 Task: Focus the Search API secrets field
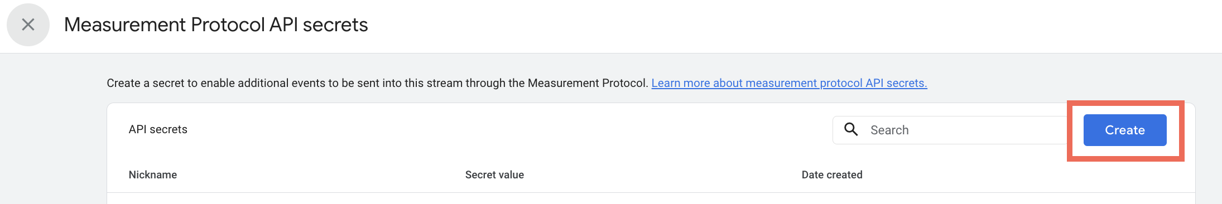point(950,130)
